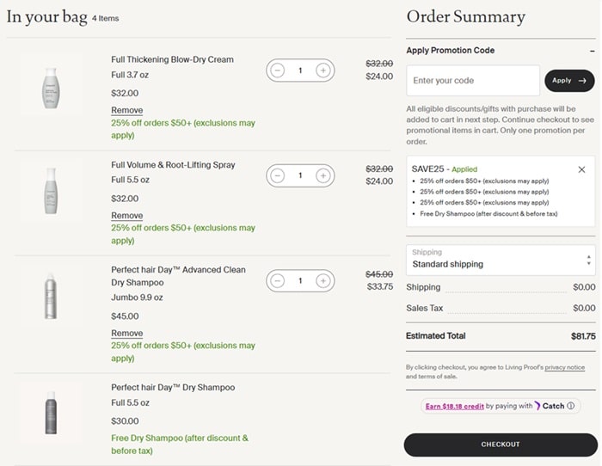This screenshot has width=602, height=466.
Task: Remove Advanced Clean Dry Shampoo from bag
Action: 127,333
